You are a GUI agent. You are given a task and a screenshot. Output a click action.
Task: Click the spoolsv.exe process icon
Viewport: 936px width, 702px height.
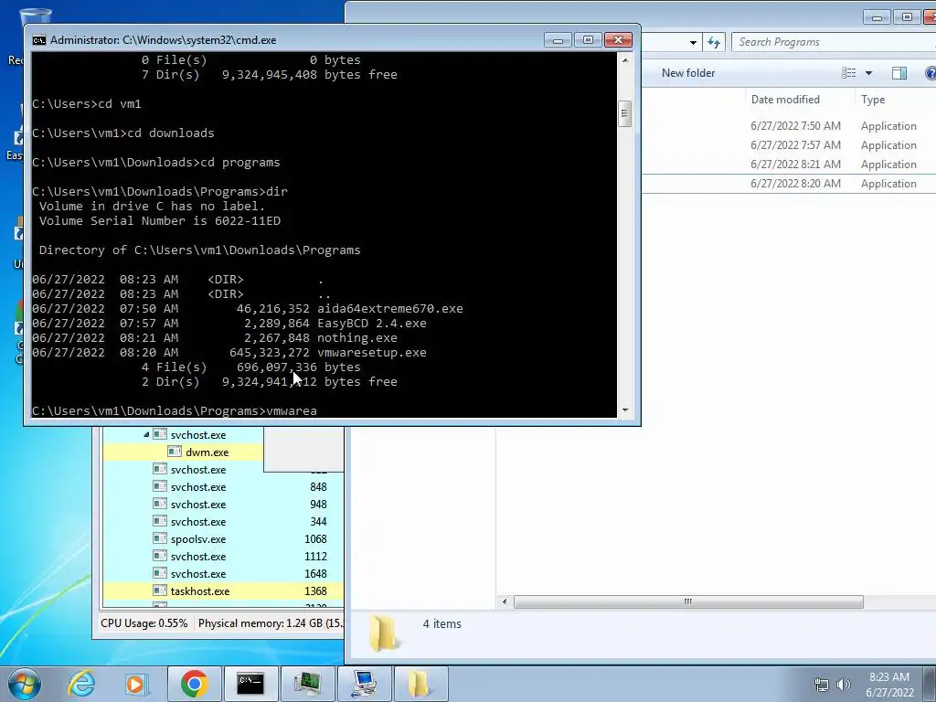click(159, 538)
